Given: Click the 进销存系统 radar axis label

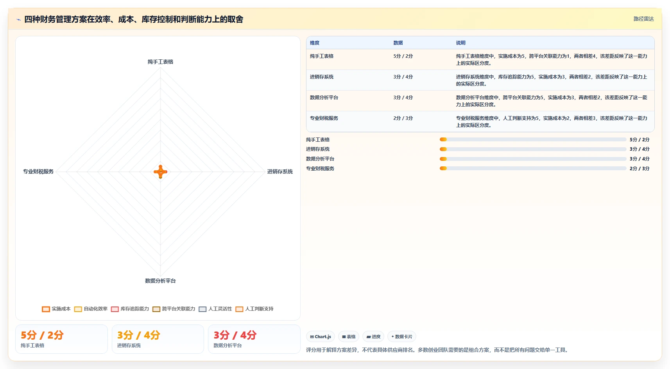Looking at the screenshot, I should coord(280,171).
